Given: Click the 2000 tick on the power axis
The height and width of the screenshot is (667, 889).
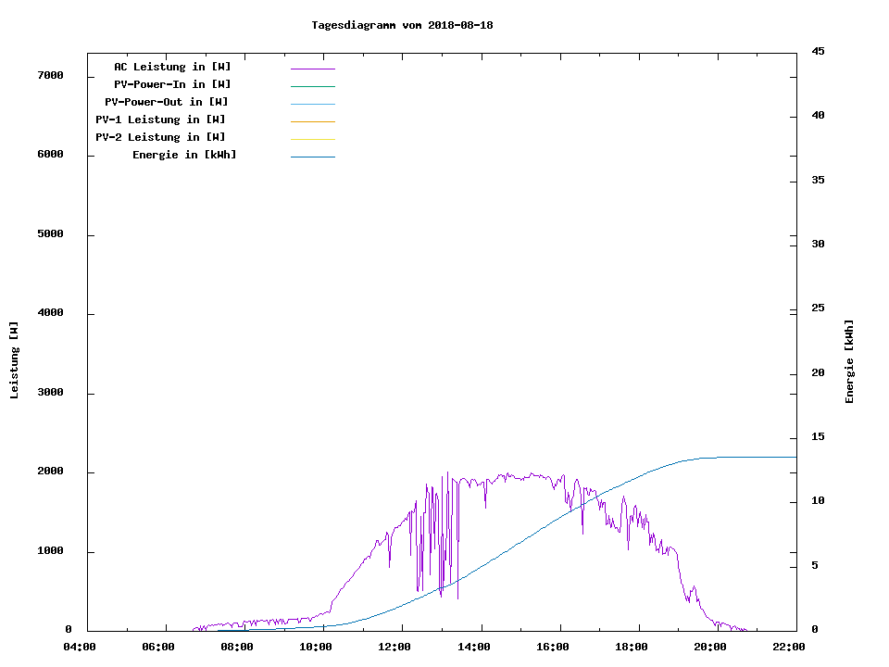Looking at the screenshot, I should tap(50, 472).
